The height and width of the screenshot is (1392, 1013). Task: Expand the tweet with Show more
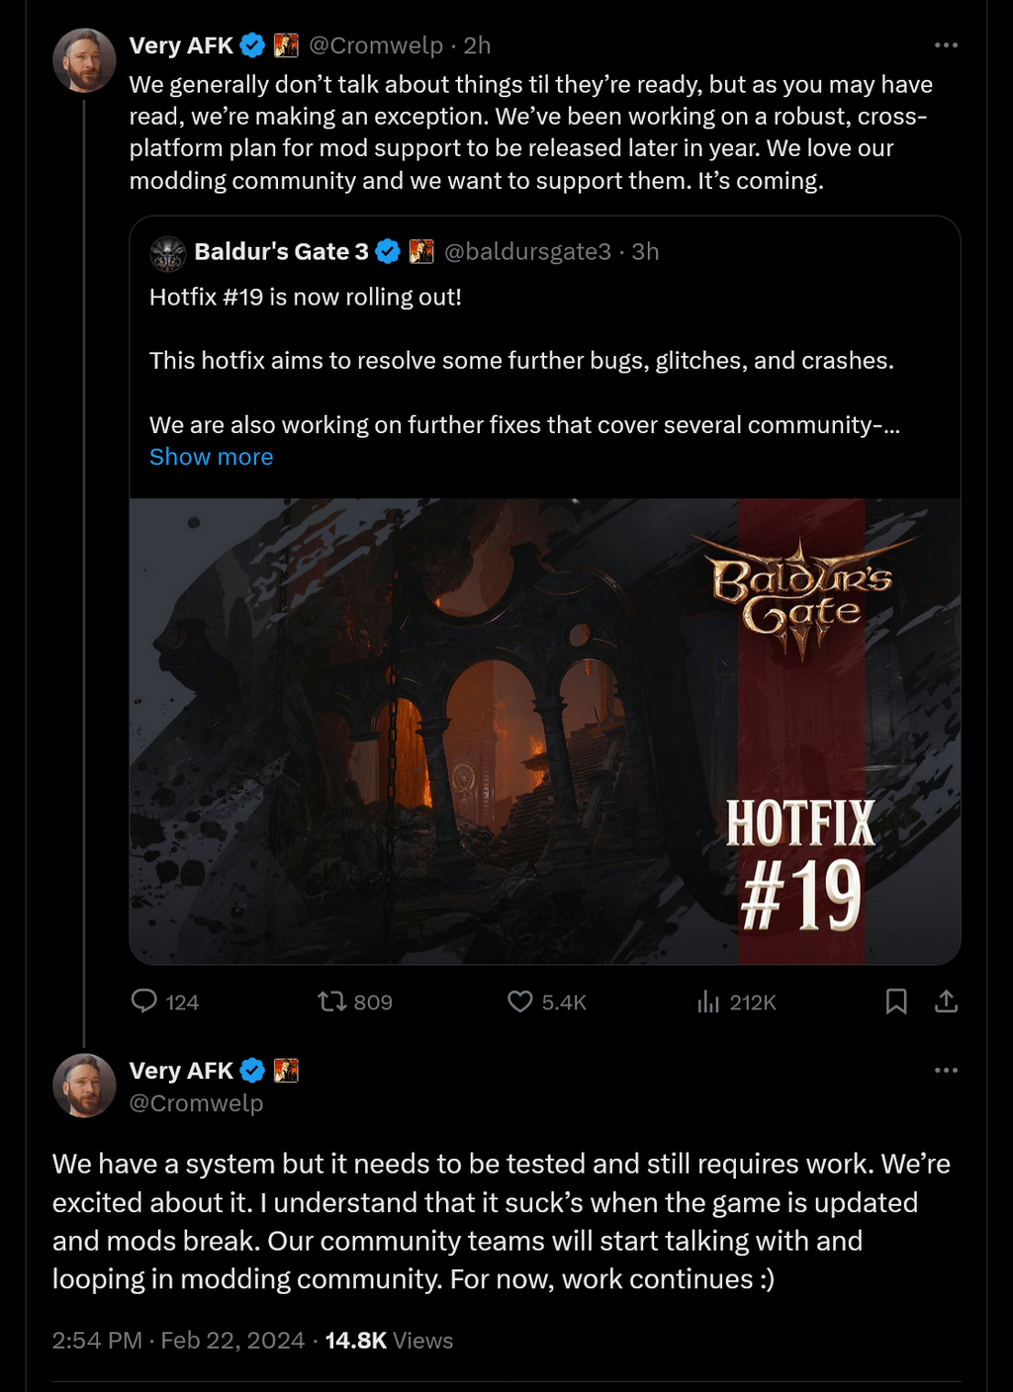[211, 457]
